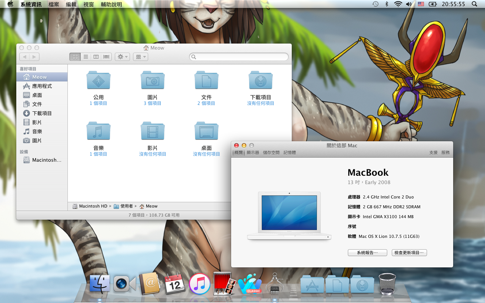This screenshot has height=303, width=485.
Task: Open the Finder action gear dropdown
Action: coord(122,57)
